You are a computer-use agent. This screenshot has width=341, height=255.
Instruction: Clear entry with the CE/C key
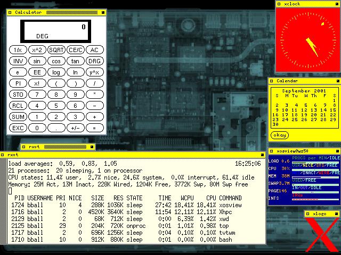pos(76,50)
